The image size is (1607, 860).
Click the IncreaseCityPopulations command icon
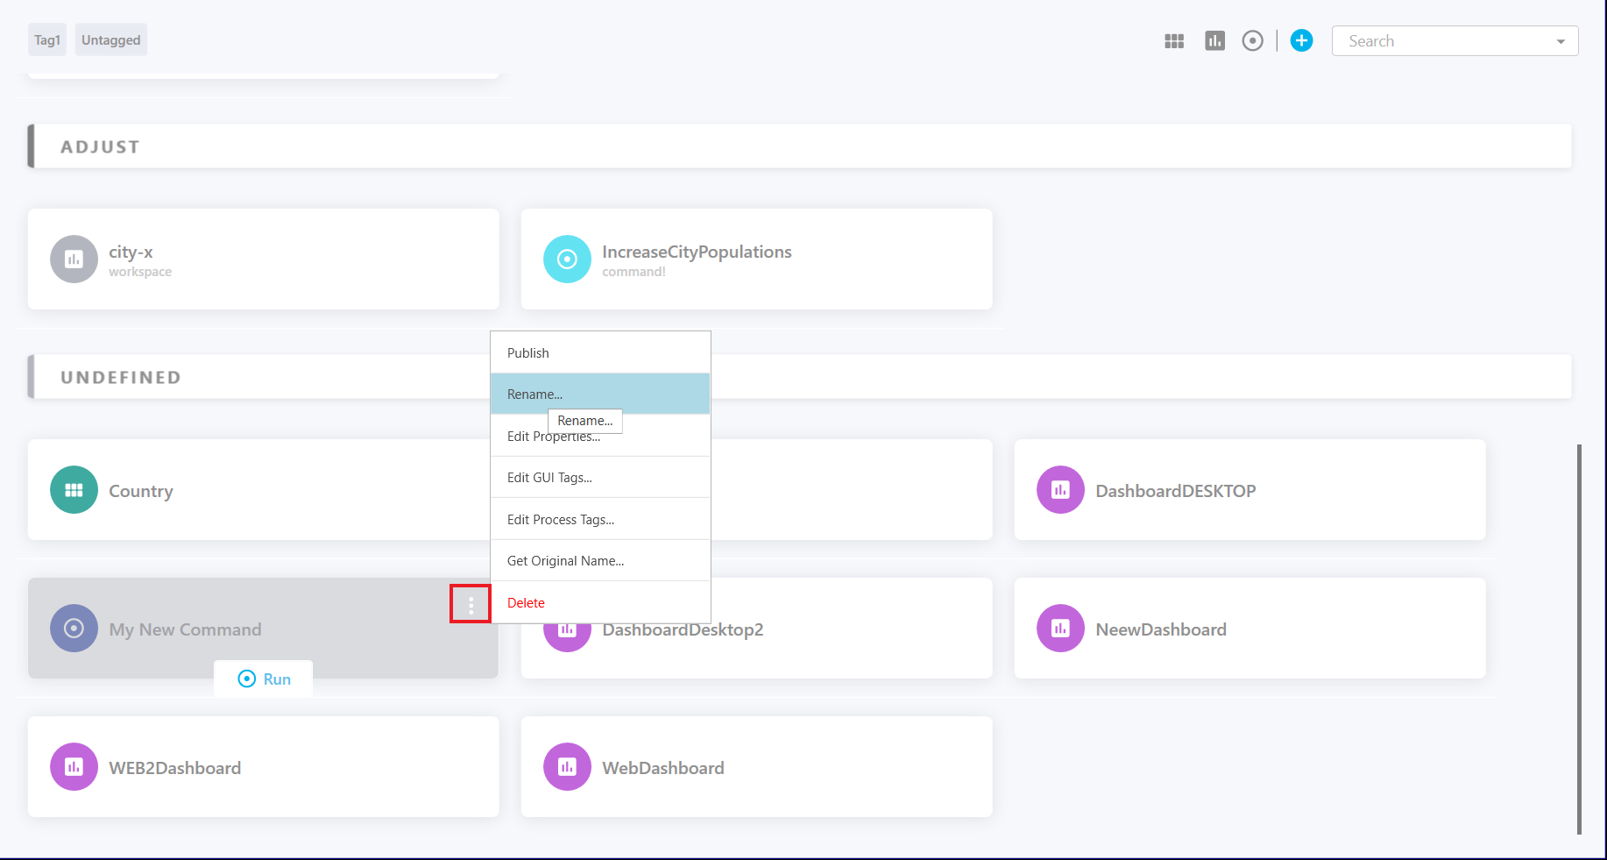click(x=567, y=259)
